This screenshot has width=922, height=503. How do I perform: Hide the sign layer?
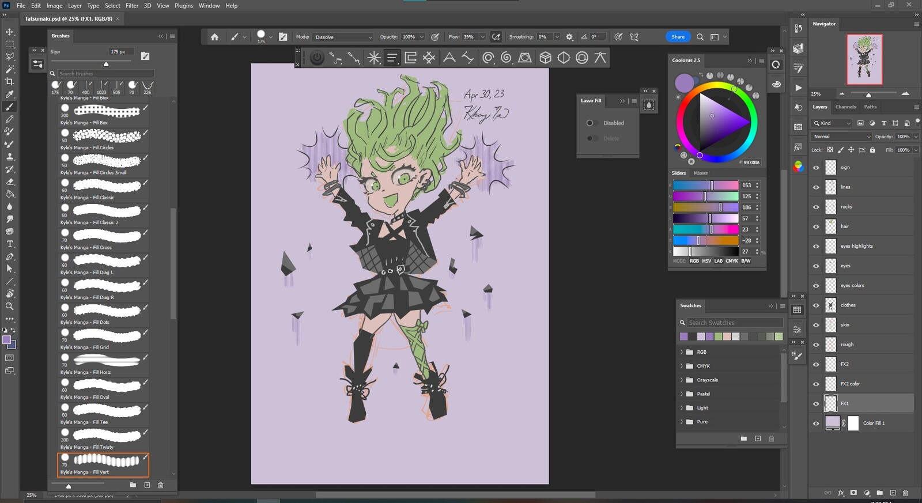816,168
